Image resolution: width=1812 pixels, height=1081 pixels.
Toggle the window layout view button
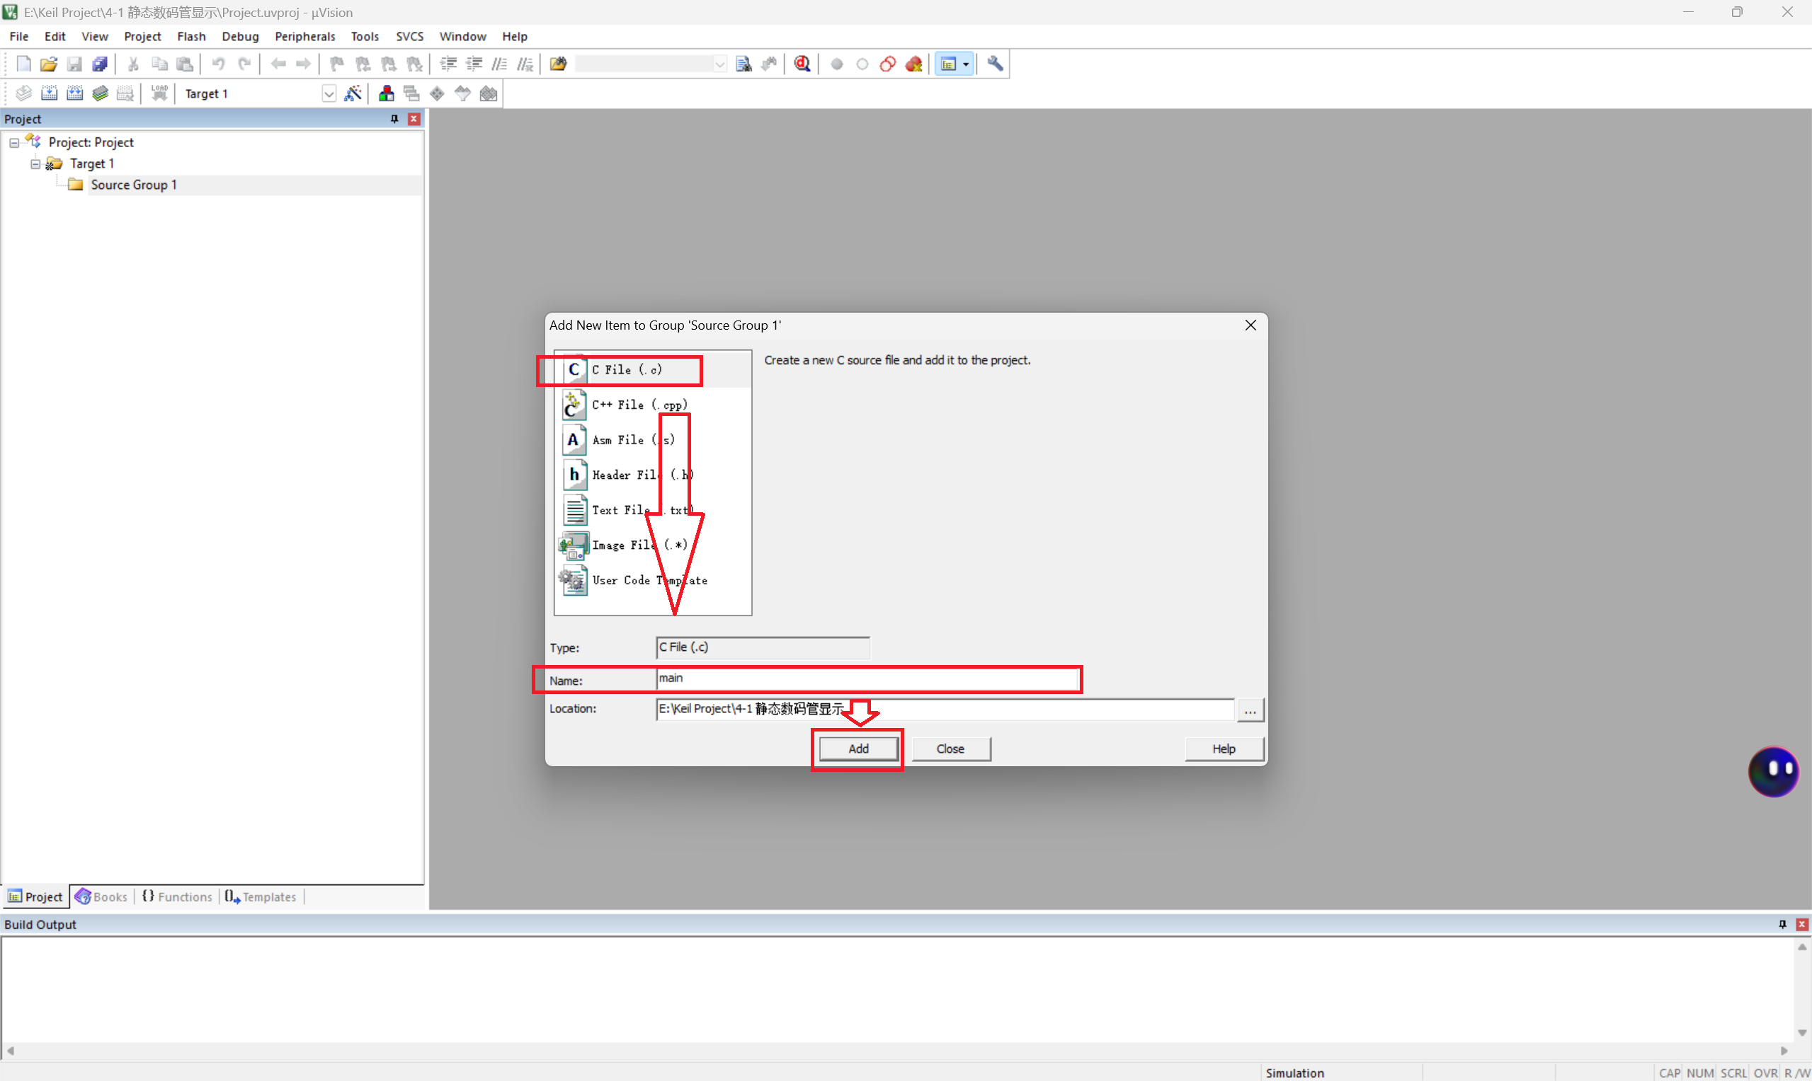pos(948,64)
